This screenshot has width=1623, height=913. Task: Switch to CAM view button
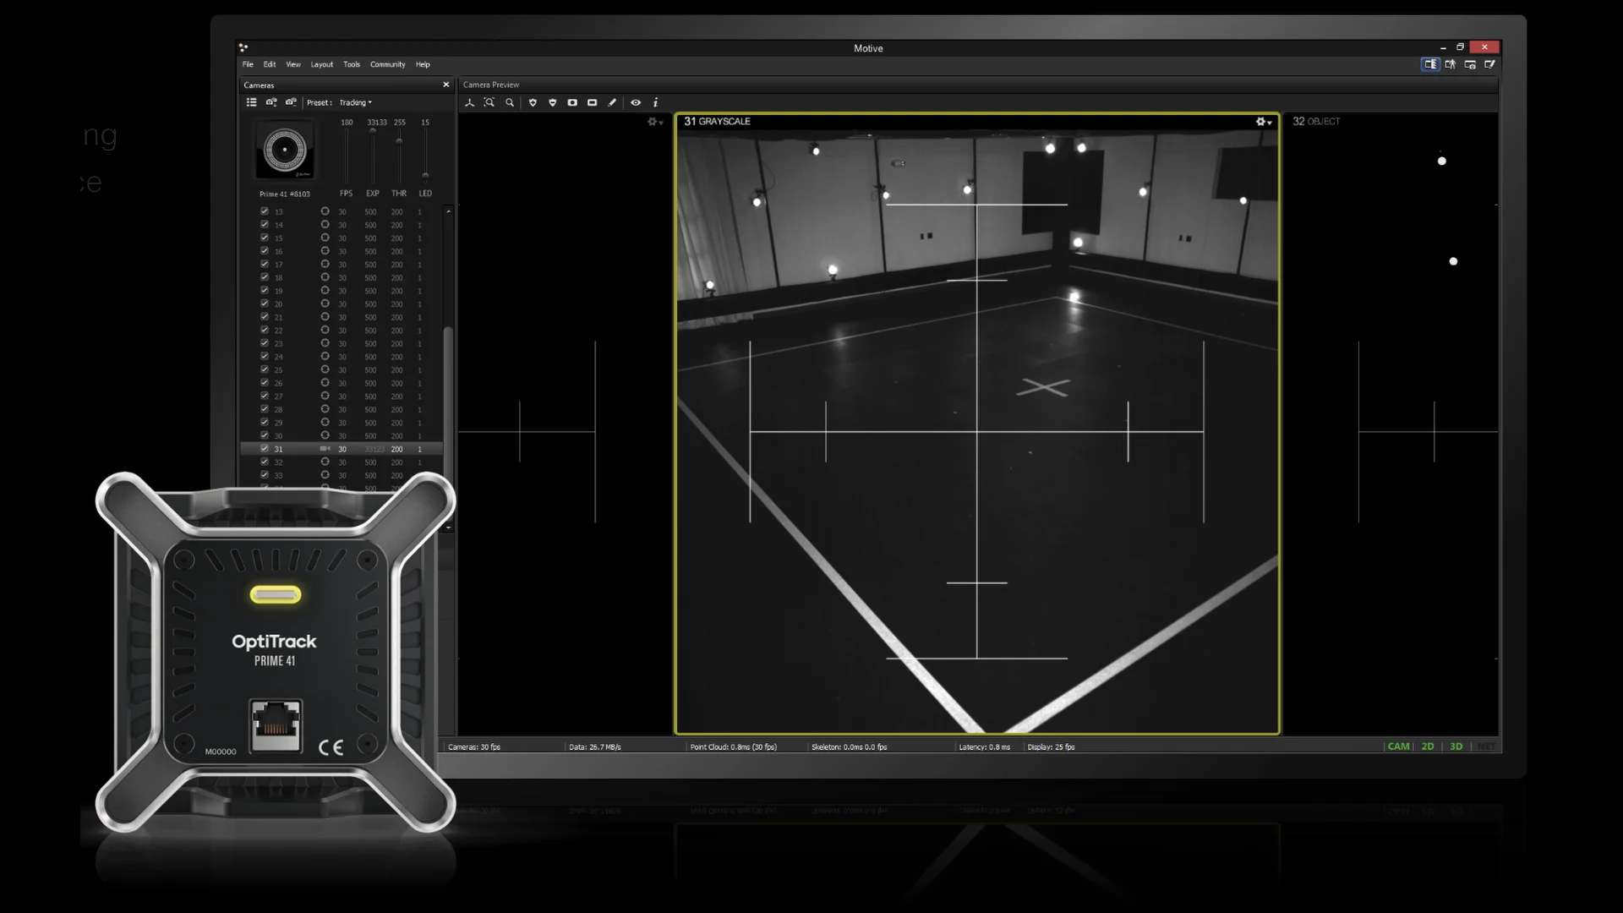pyautogui.click(x=1399, y=746)
